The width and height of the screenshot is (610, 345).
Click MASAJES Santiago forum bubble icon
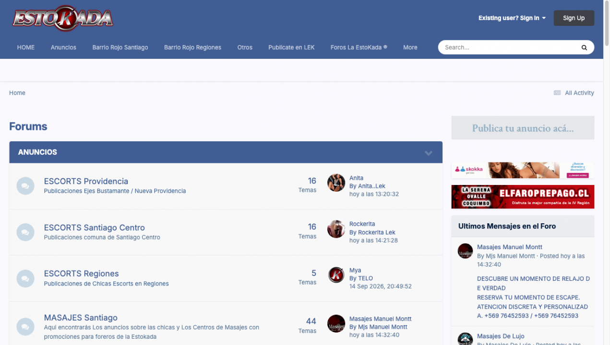[x=25, y=327]
